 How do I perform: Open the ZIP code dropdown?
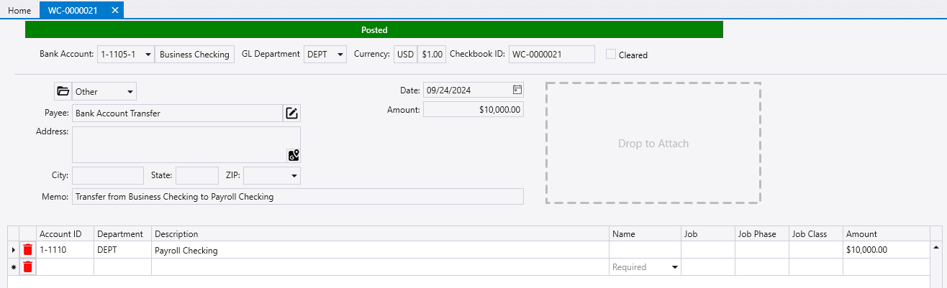click(294, 176)
